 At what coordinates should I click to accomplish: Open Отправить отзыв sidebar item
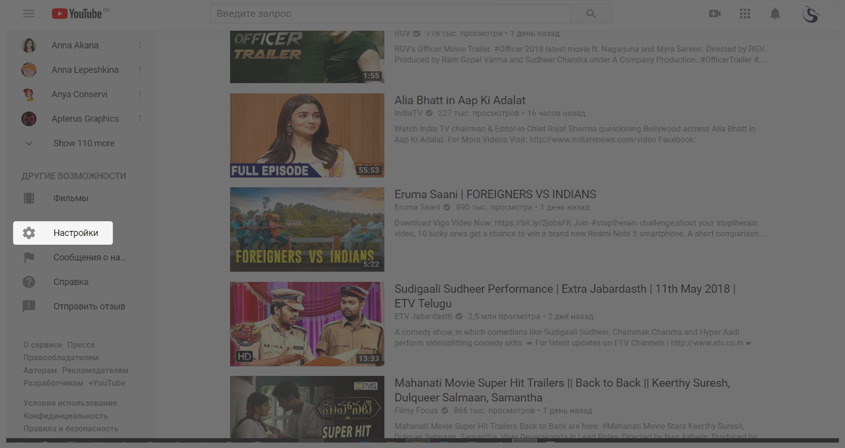[x=82, y=306]
